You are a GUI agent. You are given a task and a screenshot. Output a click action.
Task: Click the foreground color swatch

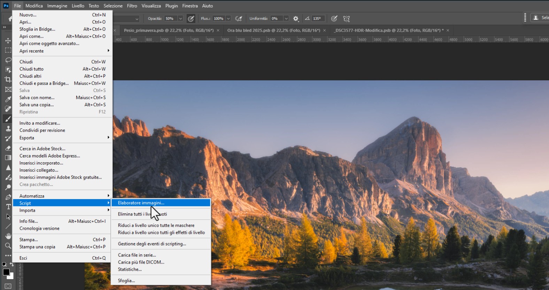(6, 272)
